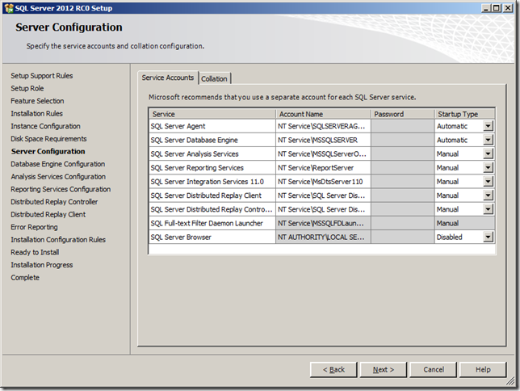Change Startup Type for SQL Server Analysis Services
This screenshot has width=520, height=391.
point(488,153)
